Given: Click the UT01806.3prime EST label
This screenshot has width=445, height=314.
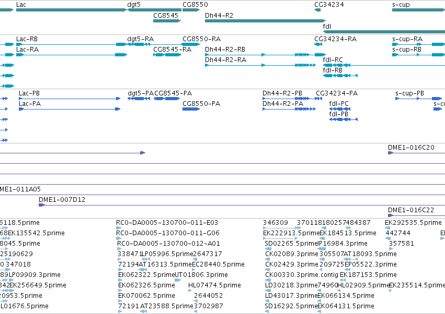Looking at the screenshot, I should coord(201,275).
